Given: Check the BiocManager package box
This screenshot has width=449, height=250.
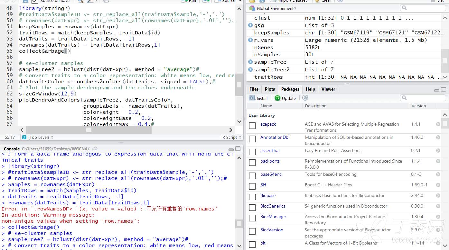Looking at the screenshot, I should [x=252, y=218].
